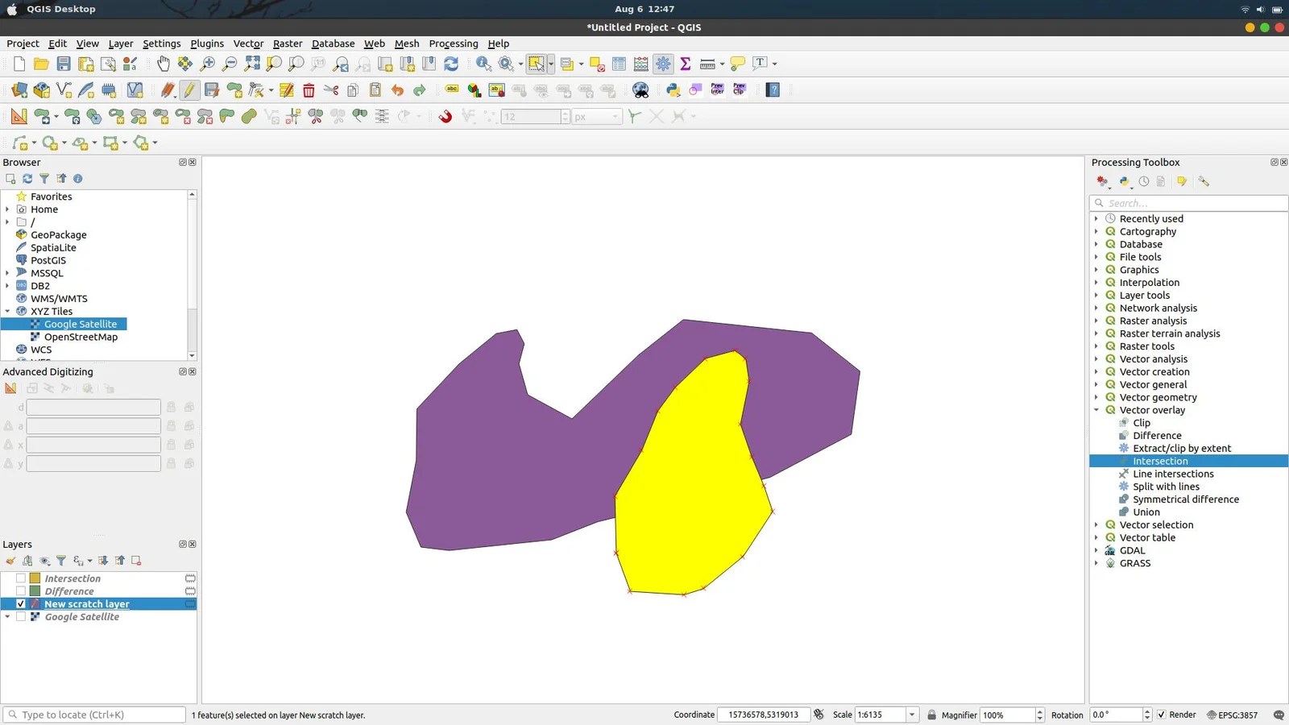Click the Filter Legend icon in Layers panel
This screenshot has height=725, width=1289.
(62, 560)
